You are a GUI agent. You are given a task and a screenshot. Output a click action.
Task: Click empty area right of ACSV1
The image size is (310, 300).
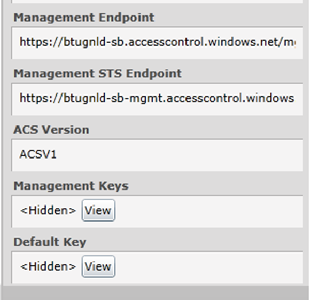(x=181, y=154)
